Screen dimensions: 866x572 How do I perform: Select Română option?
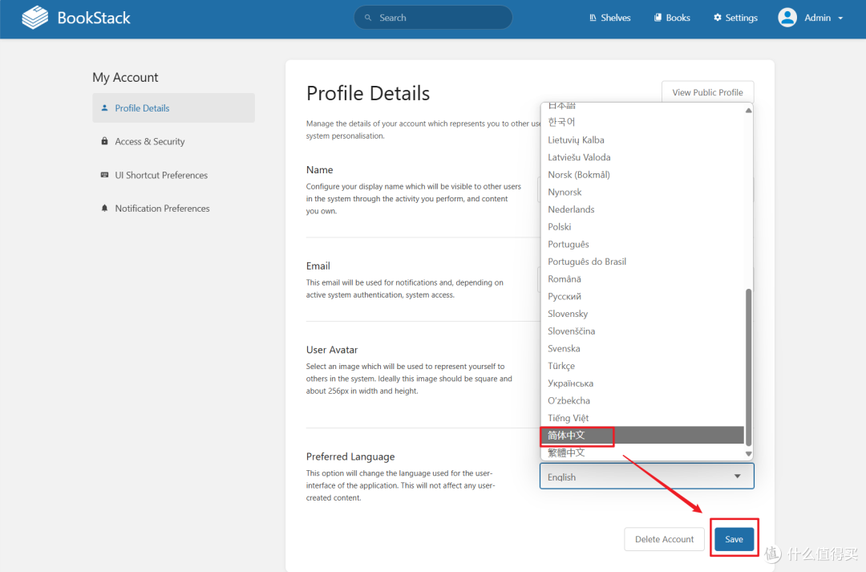[642, 279]
